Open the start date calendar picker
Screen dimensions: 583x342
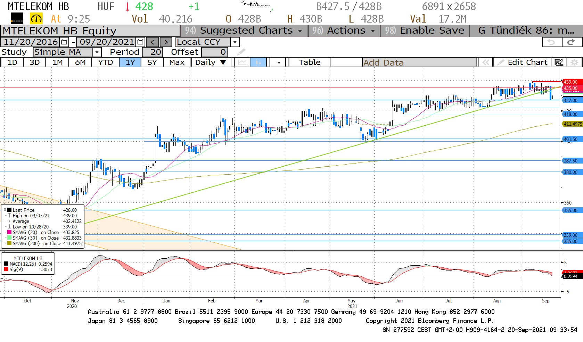tap(64, 42)
